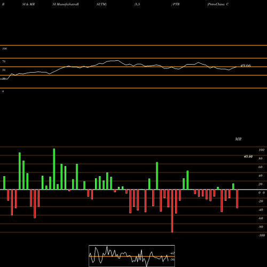Click the MR axis label -40
This screenshot has width=267, height=267.
click(x=261, y=210)
